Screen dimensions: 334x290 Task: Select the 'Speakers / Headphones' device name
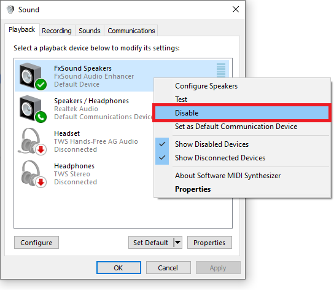tap(91, 101)
